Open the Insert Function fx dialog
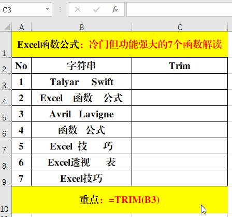Screen dimensions: 232x217 115,9
